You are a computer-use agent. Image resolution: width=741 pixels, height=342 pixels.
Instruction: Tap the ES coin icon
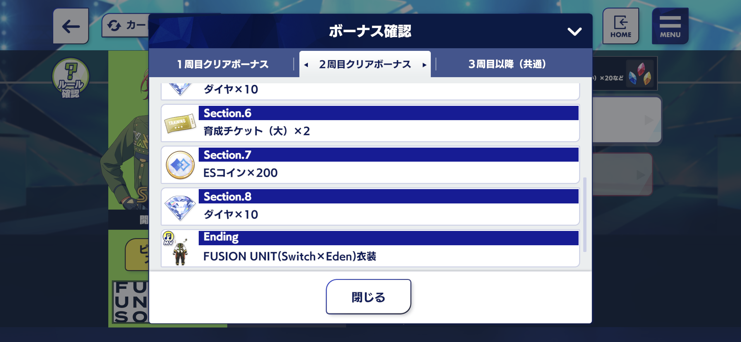click(x=180, y=165)
